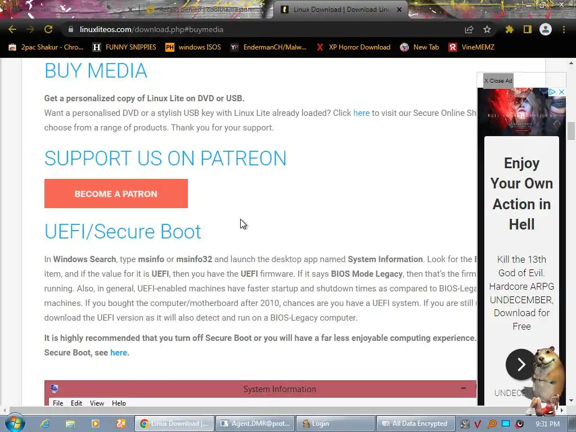
Task: Open the 2pac Shakur bookmark
Action: tap(46, 47)
